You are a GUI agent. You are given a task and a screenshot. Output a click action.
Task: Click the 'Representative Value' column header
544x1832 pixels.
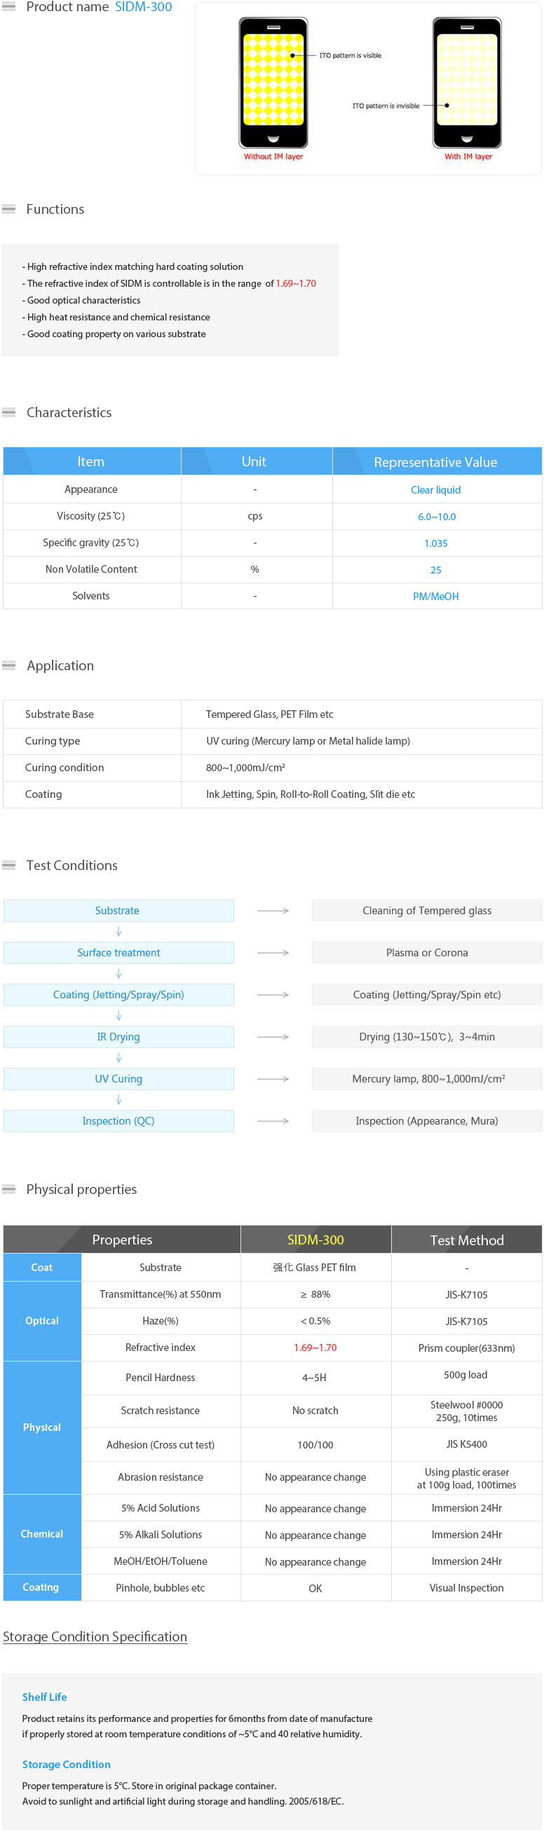tap(436, 461)
